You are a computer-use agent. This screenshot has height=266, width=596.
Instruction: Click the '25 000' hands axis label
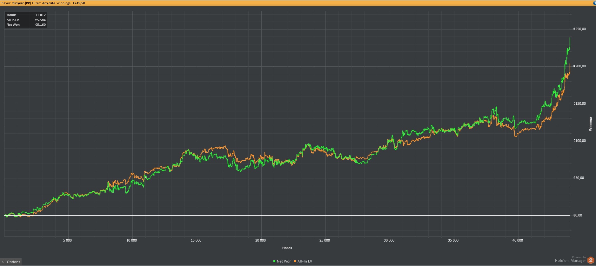pos(325,240)
